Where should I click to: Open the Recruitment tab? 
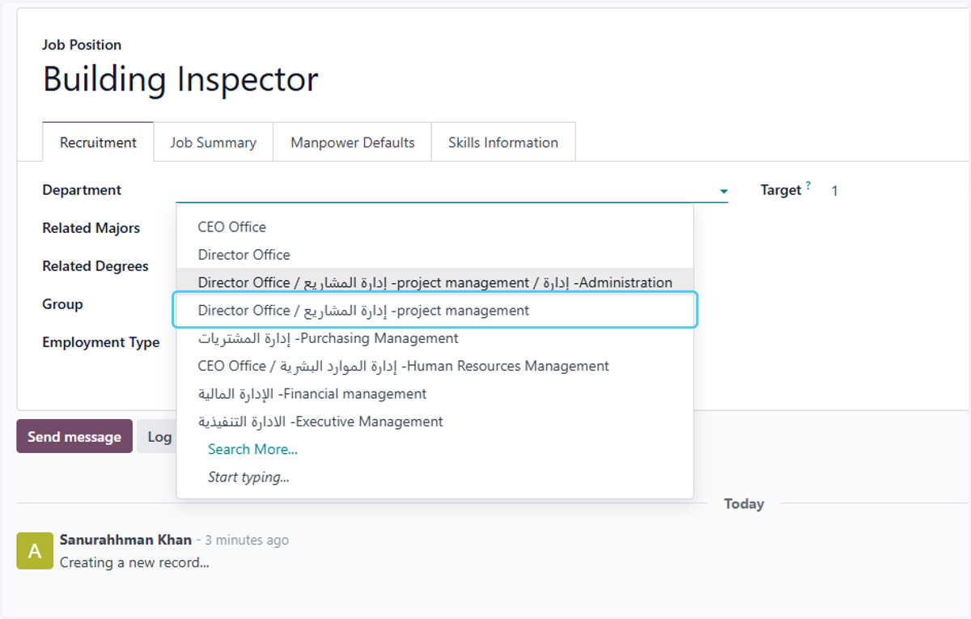98,142
